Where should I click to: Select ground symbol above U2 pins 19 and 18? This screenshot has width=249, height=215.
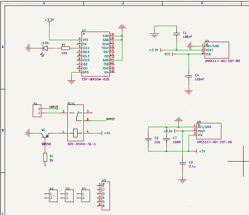(x=122, y=27)
